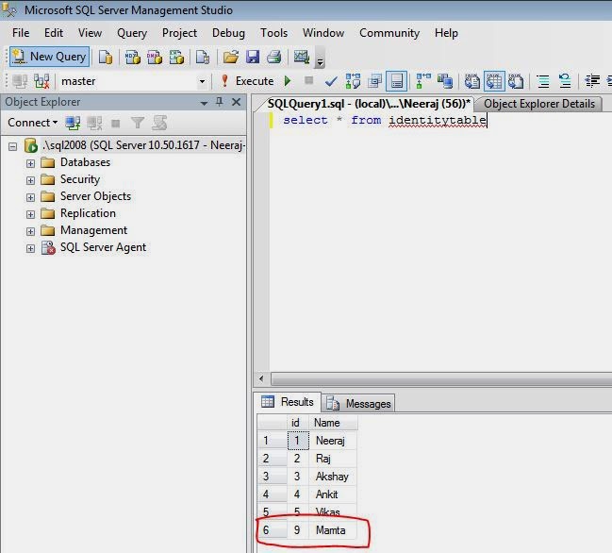Viewport: 612px width, 553px height.
Task: Open a Database Engine Query
Action: click(x=106, y=57)
